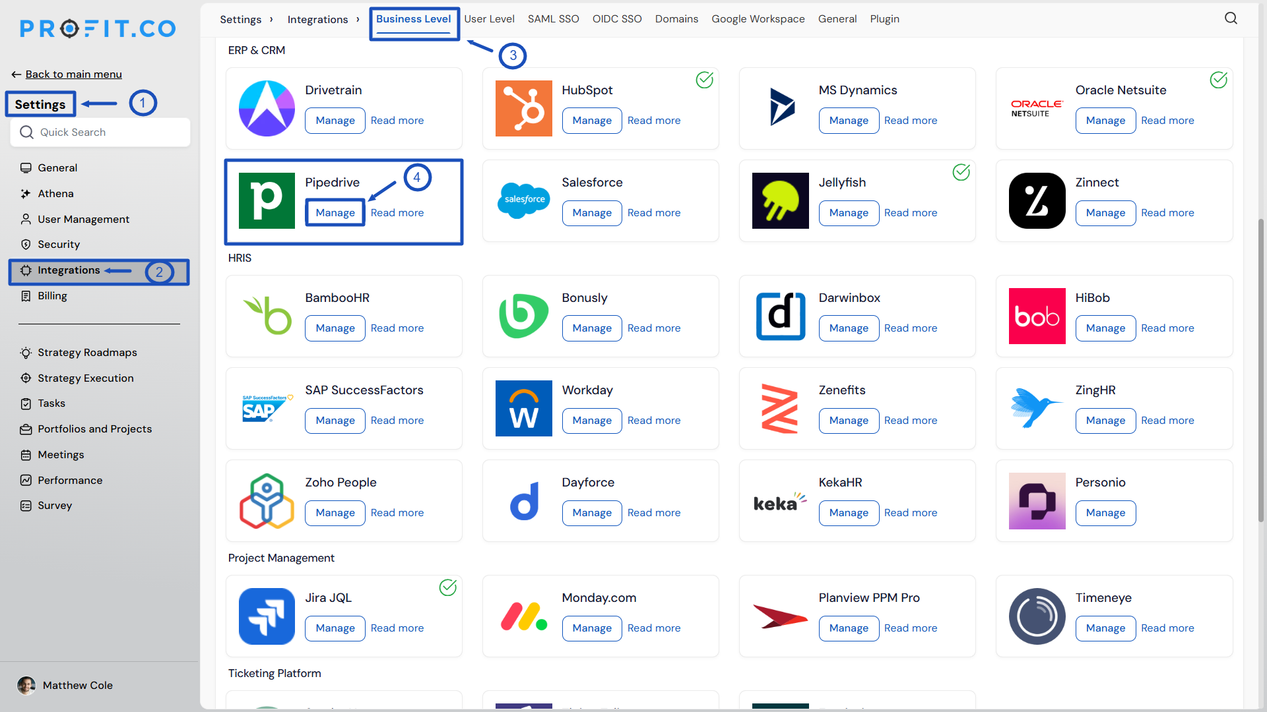Switch to the User Level tab
Image resolution: width=1267 pixels, height=712 pixels.
(x=489, y=18)
